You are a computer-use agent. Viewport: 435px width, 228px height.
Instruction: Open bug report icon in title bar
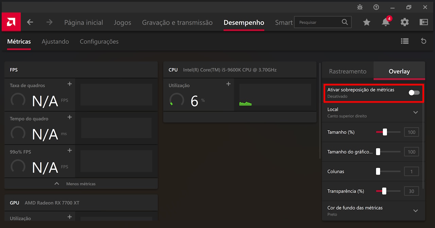tap(360, 7)
